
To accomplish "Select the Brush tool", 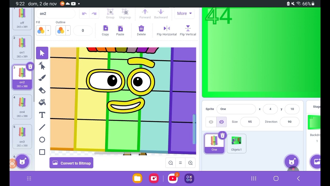I will click(x=42, y=78).
